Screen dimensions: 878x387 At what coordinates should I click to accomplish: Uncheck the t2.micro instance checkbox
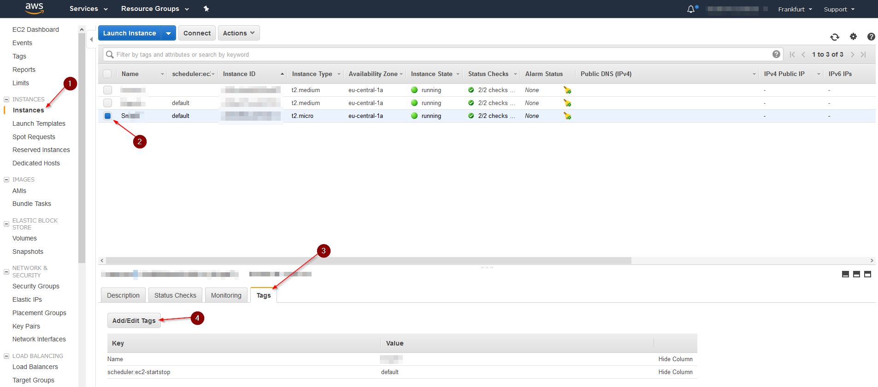(x=107, y=116)
